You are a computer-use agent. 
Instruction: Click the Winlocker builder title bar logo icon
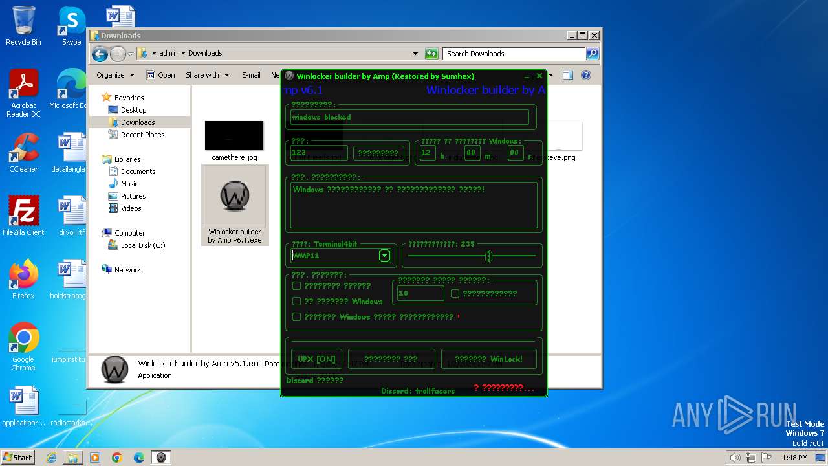point(289,76)
